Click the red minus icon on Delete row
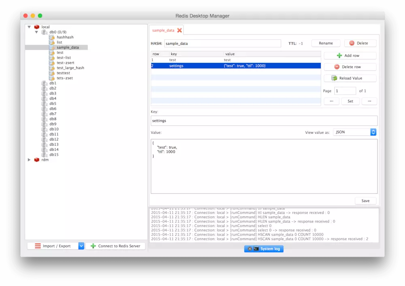 337,67
